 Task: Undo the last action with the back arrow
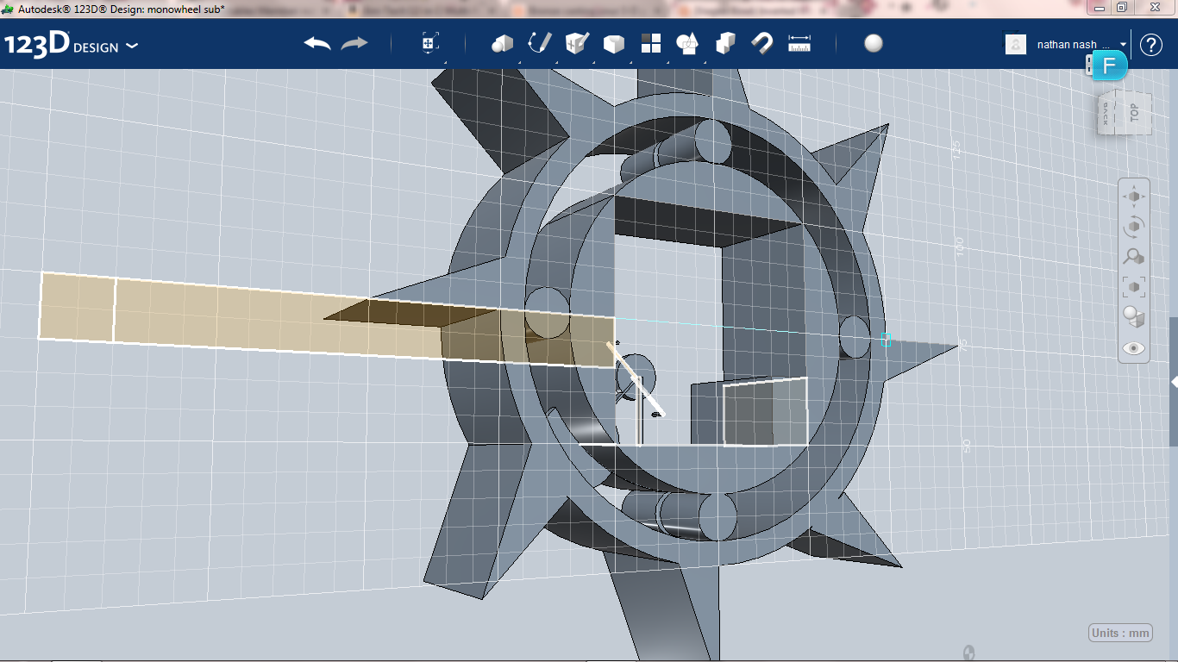[317, 43]
